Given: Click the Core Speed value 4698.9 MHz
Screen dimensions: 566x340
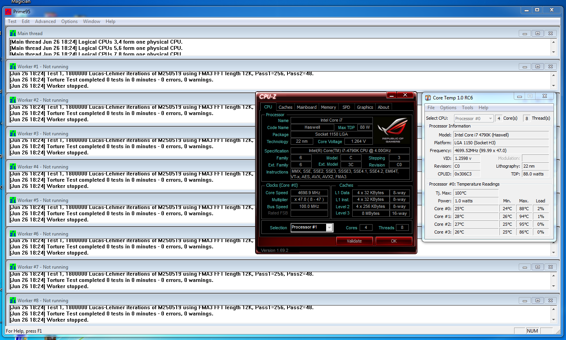Looking at the screenshot, I should pyautogui.click(x=309, y=193).
